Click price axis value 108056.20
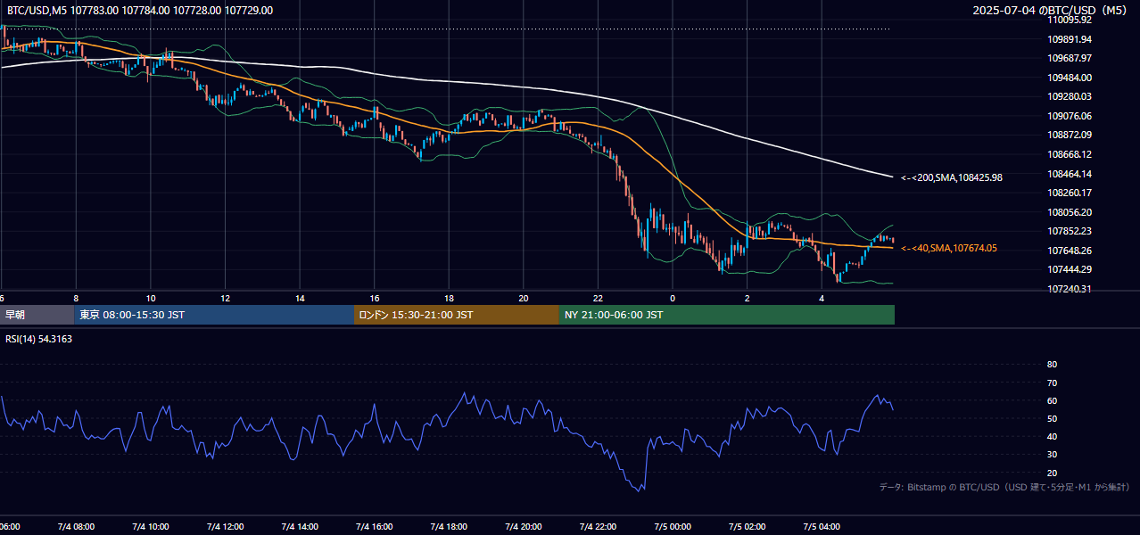This screenshot has height=535, width=1140. pyautogui.click(x=1070, y=212)
